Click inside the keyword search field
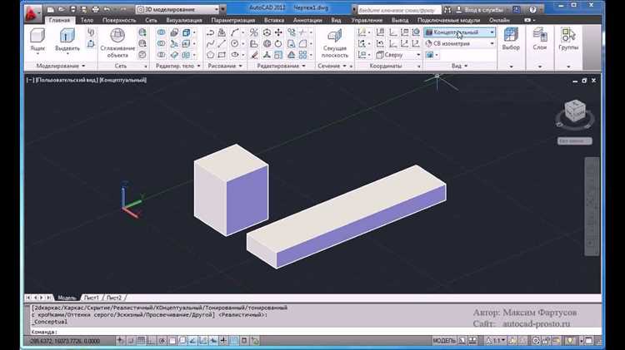 point(399,9)
